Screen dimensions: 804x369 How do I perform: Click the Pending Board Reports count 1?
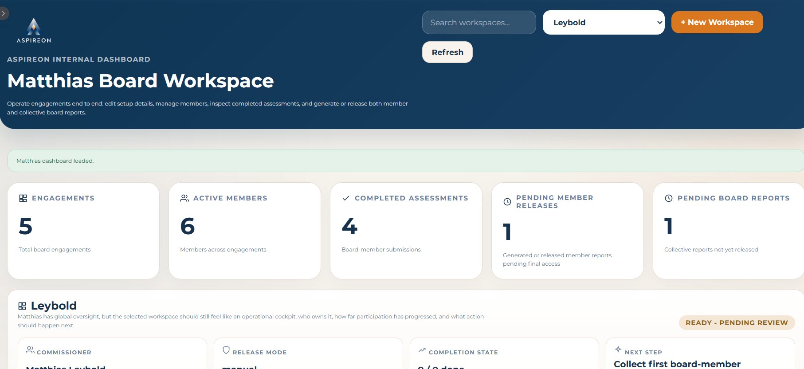[669, 226]
